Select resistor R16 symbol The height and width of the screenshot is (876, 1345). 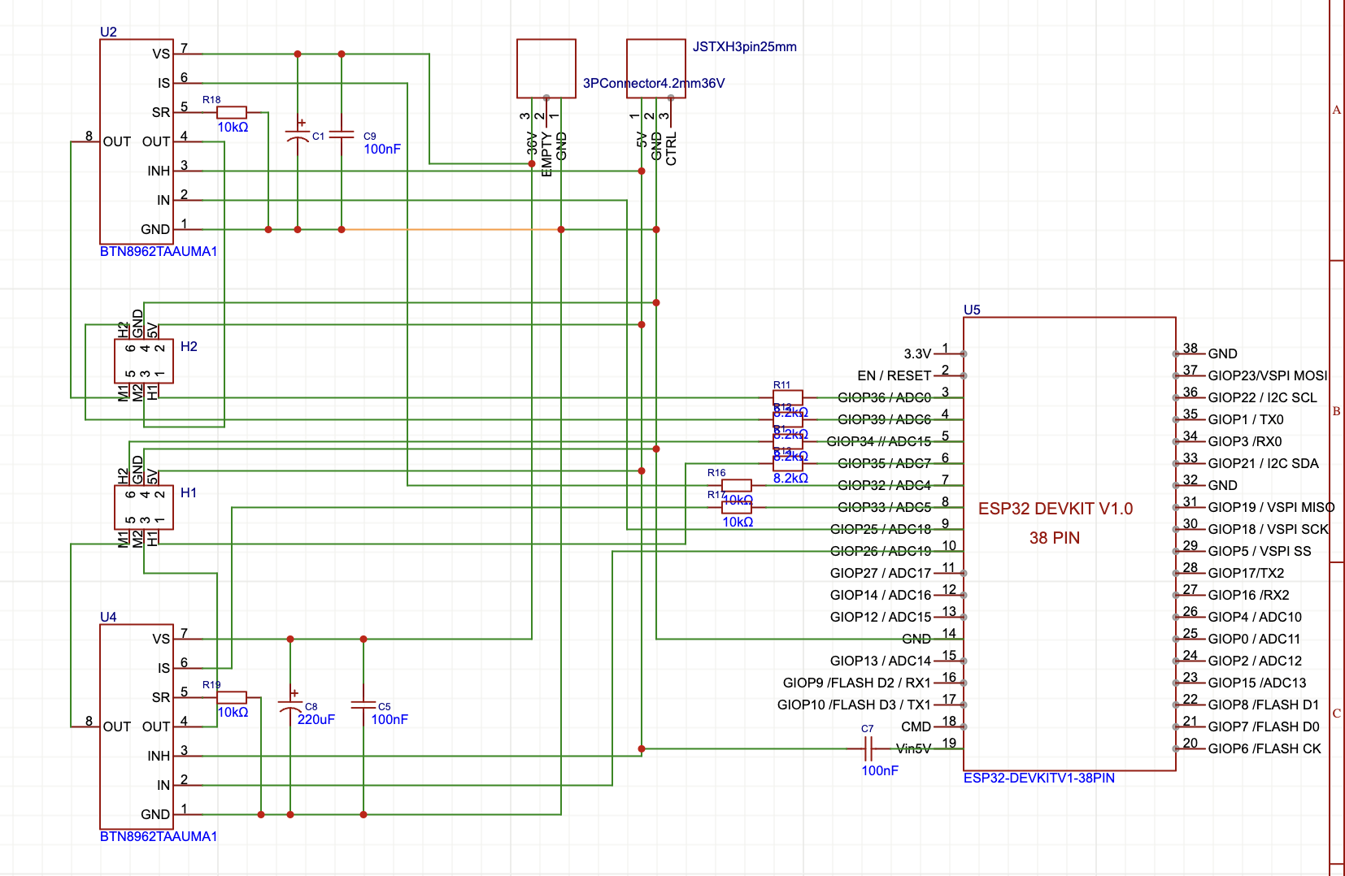point(737,486)
